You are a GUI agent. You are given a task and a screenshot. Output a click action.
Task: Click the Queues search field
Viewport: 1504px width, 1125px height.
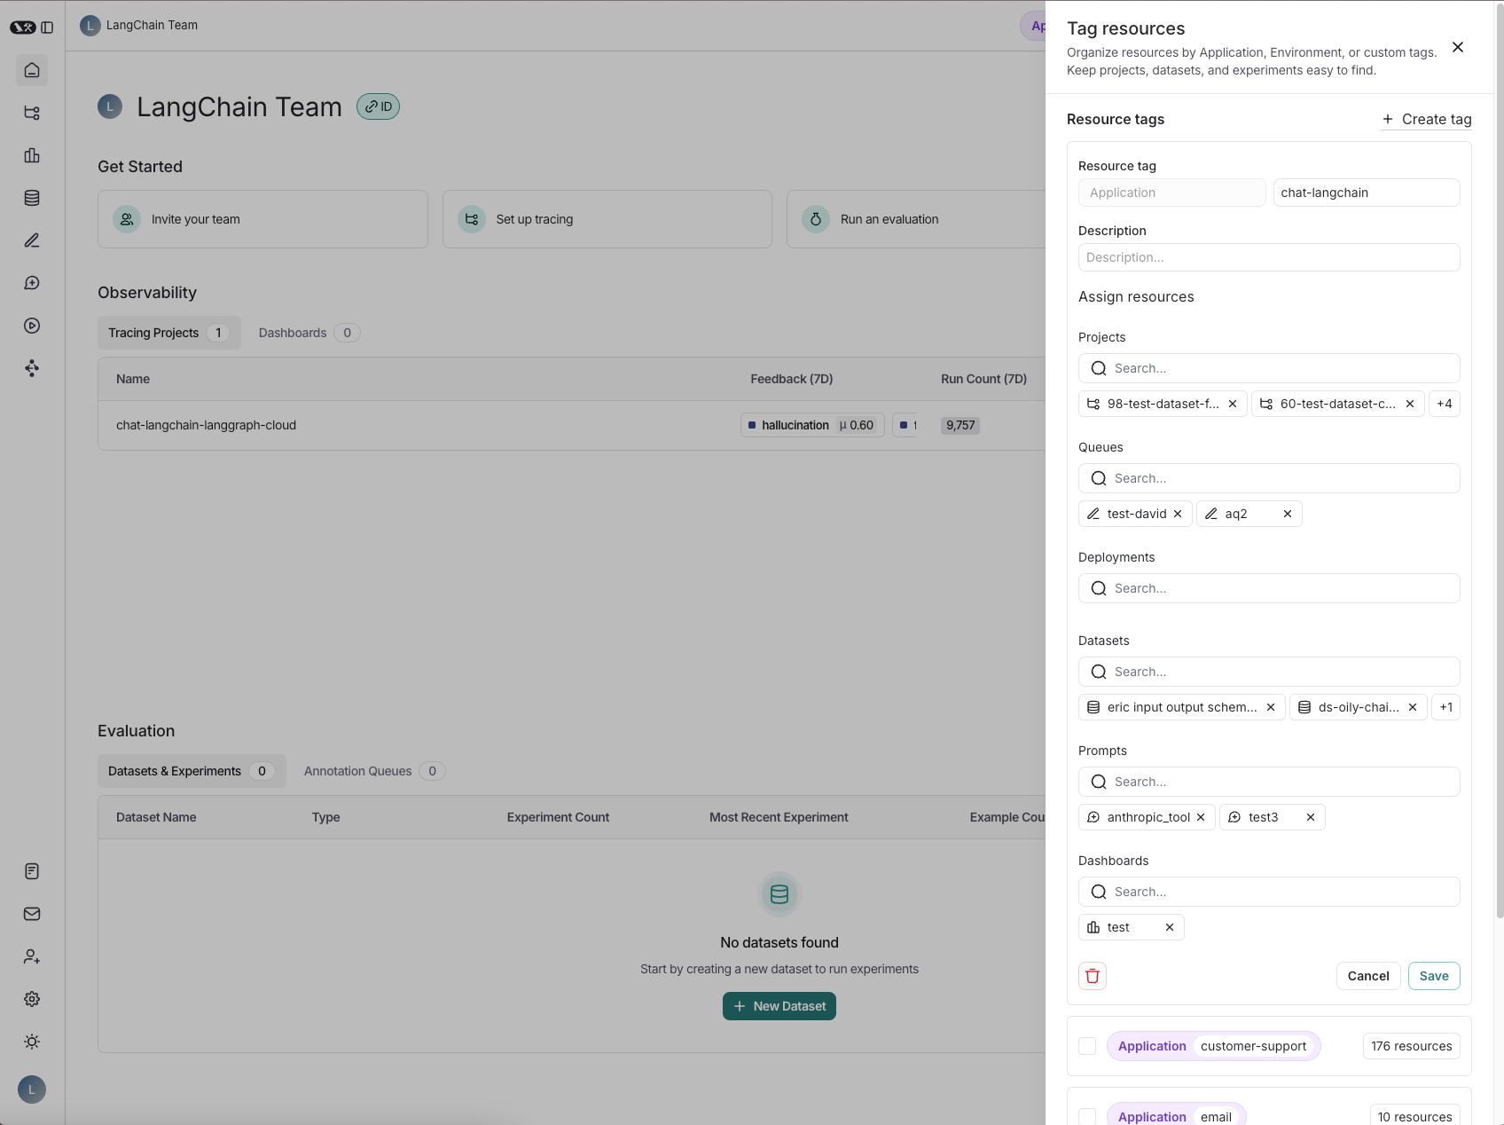(x=1269, y=478)
